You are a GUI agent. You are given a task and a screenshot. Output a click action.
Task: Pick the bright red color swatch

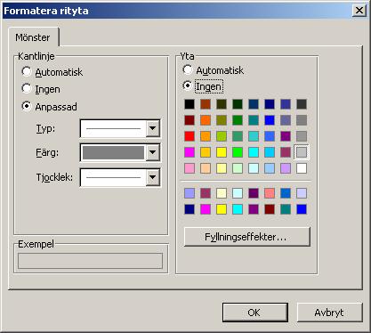(x=190, y=136)
